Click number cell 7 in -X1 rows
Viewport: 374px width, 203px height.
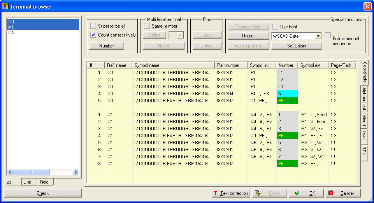(x=287, y=157)
